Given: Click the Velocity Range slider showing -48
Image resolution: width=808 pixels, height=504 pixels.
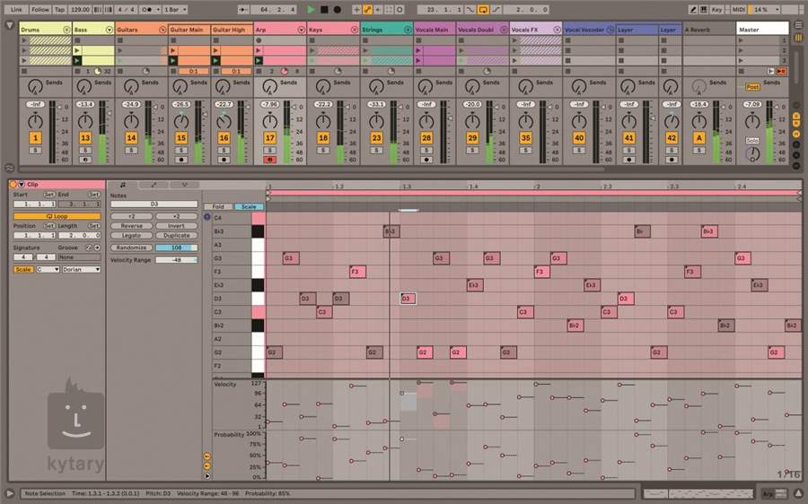Looking at the screenshot, I should [176, 260].
